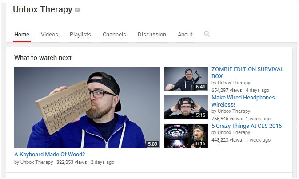Viewport: 299px width, 179px height.
Task: Click "Unbox Therapy" author under Zombie video
Action: tap(234, 83)
